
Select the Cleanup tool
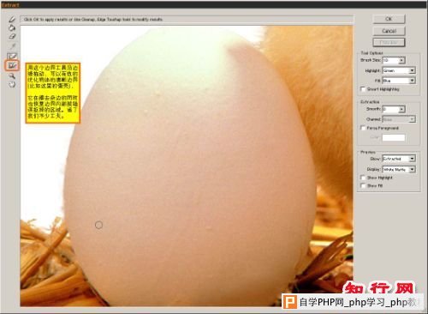12,57
